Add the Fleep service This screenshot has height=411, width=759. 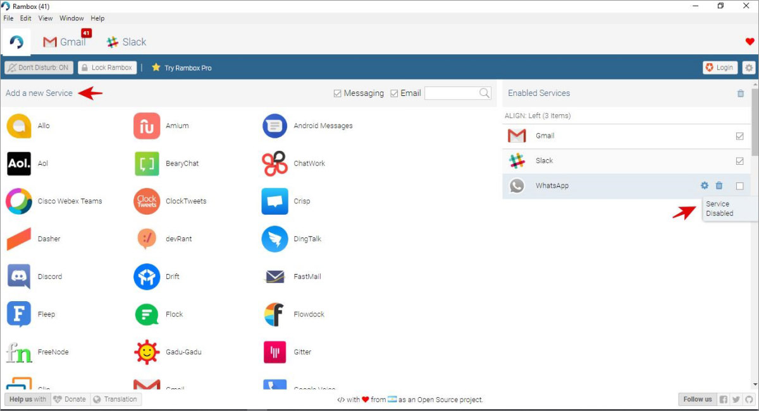(x=30, y=314)
